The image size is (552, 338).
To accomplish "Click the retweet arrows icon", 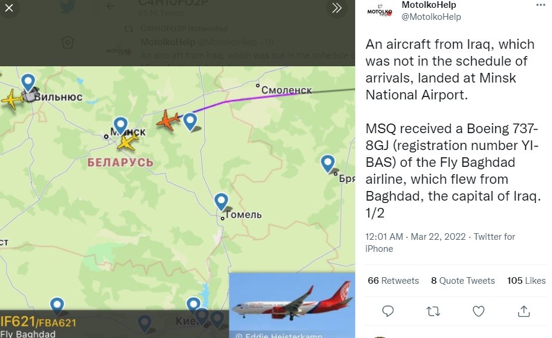I will pyautogui.click(x=433, y=311).
